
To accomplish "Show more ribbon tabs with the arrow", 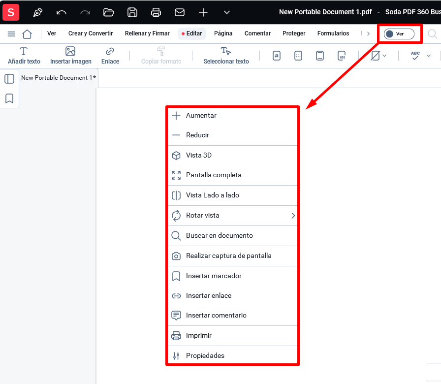I will [x=368, y=34].
